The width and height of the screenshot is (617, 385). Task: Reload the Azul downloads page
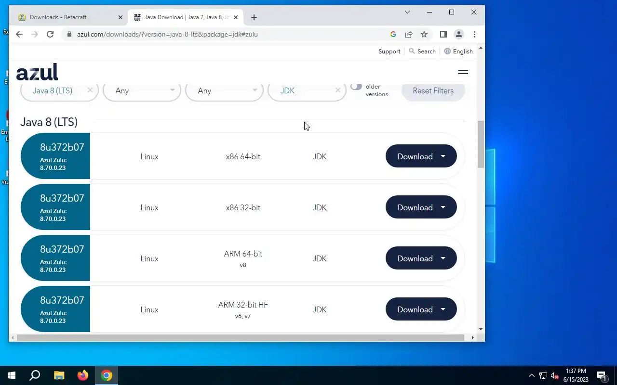(50, 34)
